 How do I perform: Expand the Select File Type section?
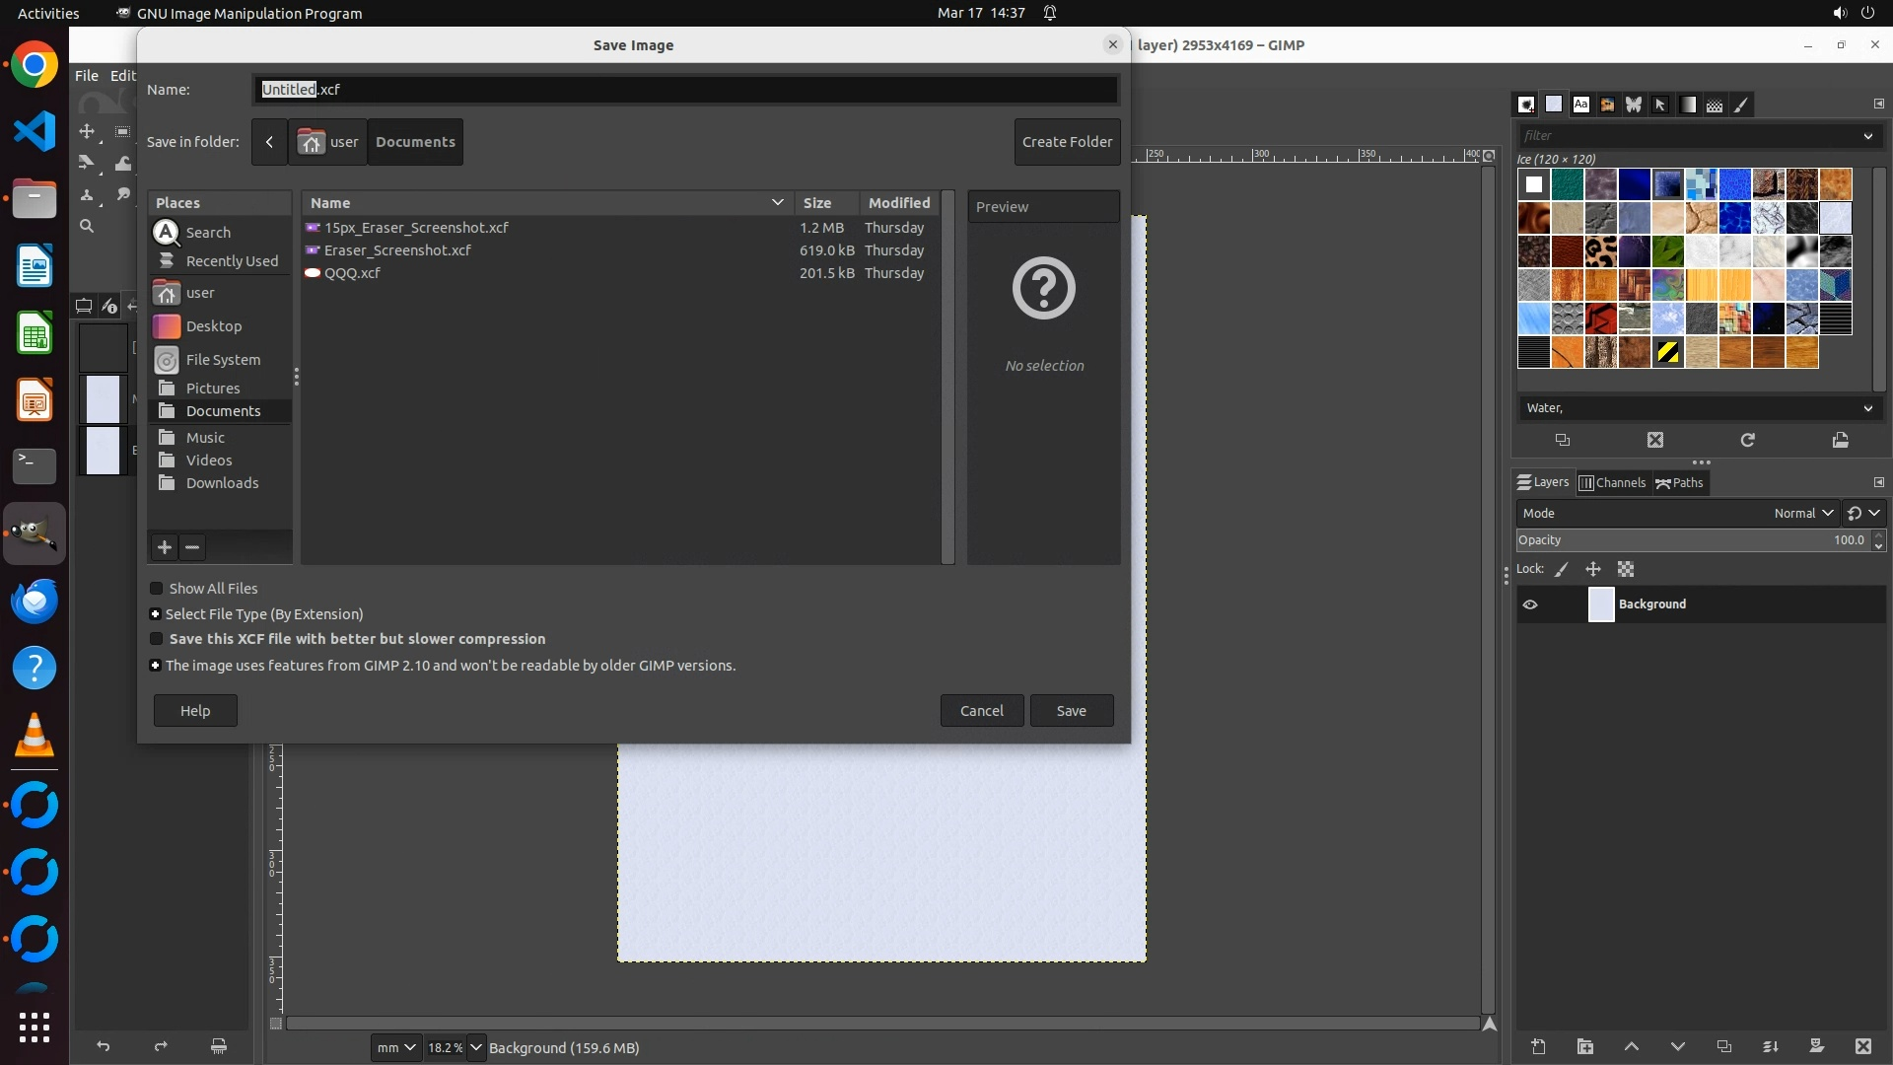pyautogui.click(x=155, y=614)
